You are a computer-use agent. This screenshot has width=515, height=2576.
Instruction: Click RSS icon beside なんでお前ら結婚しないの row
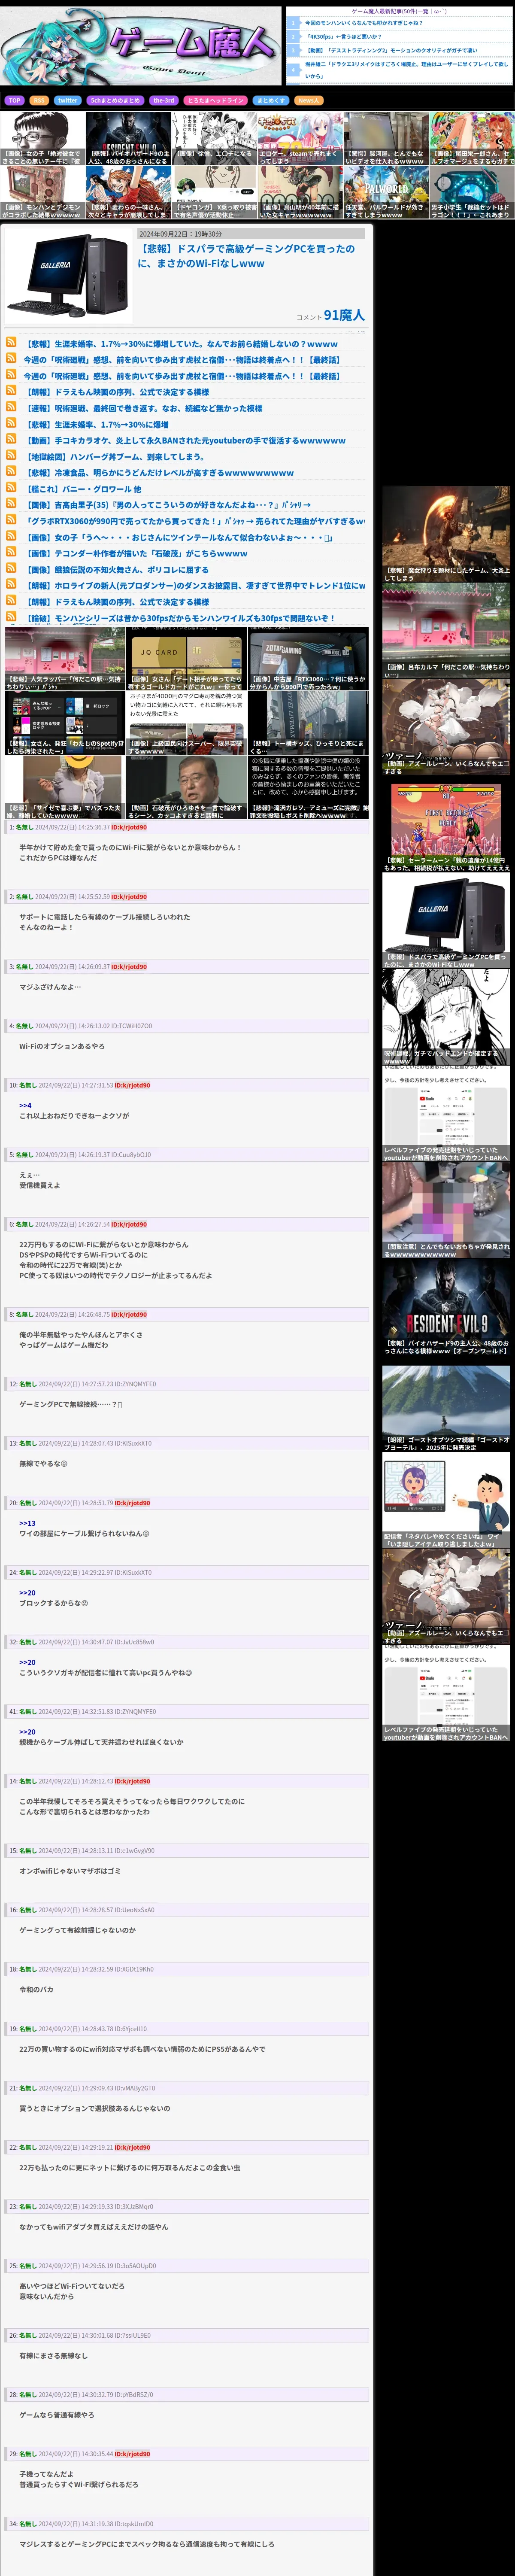click(x=11, y=342)
